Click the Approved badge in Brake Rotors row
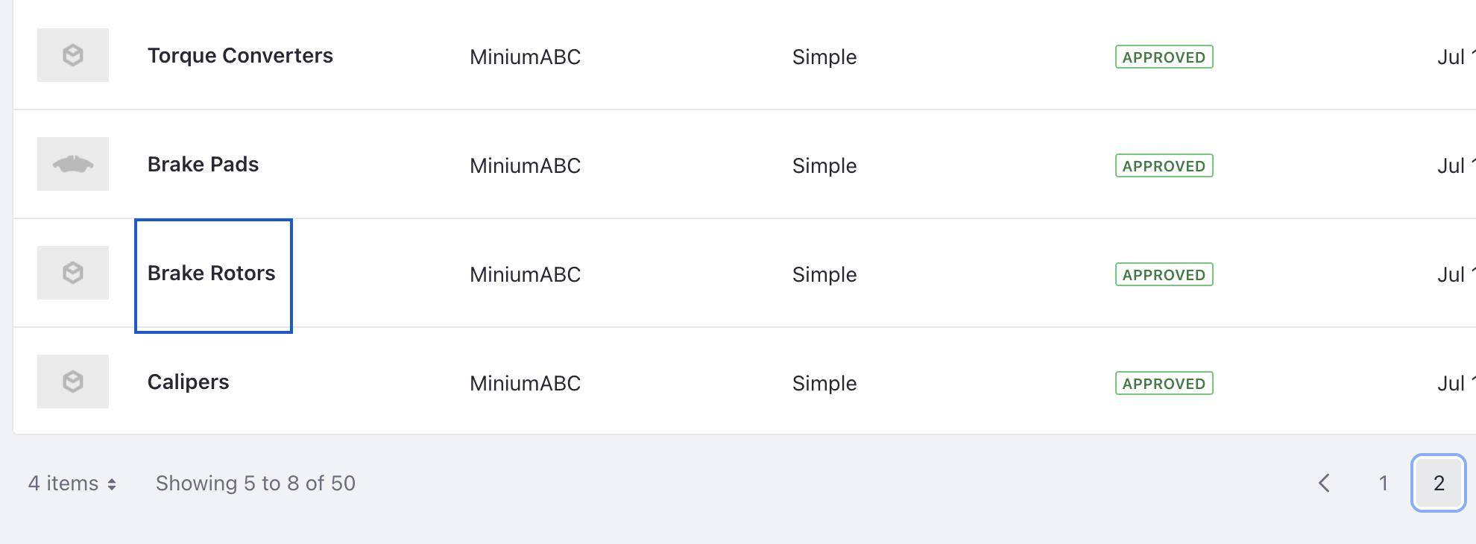This screenshot has height=544, width=1476. 1164,275
